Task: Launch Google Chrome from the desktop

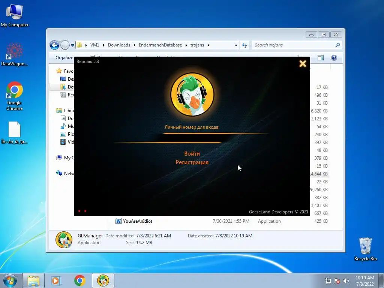Action: pyautogui.click(x=15, y=96)
